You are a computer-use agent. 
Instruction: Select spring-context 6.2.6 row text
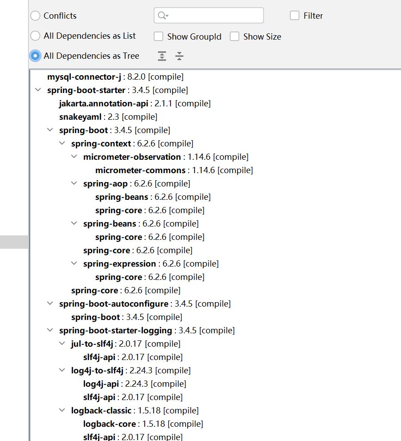pos(132,143)
